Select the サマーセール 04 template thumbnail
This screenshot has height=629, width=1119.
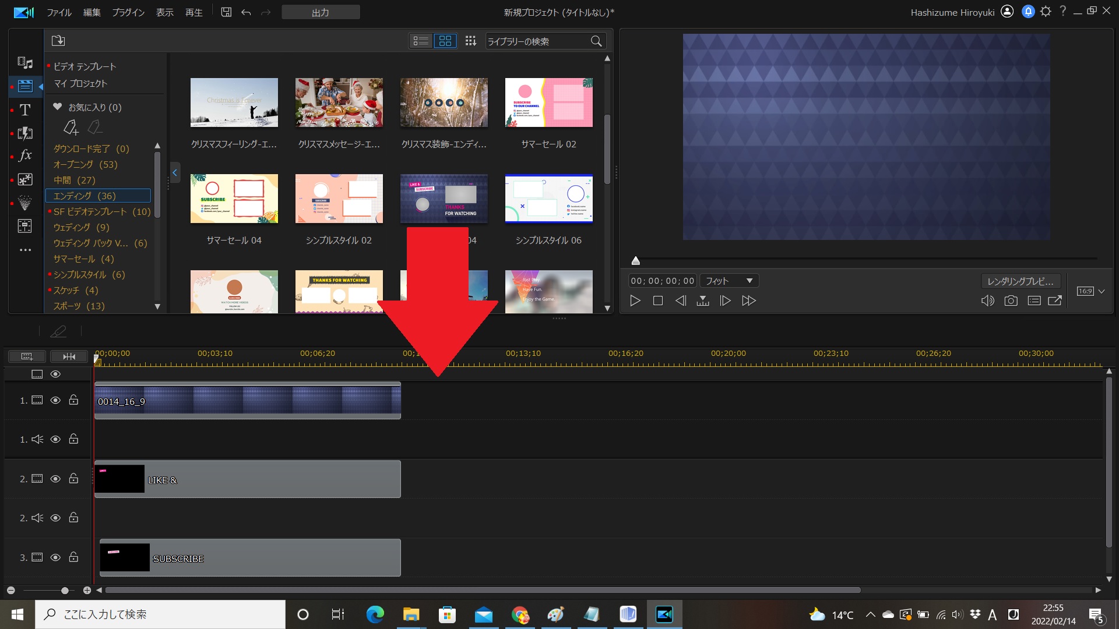tap(234, 199)
